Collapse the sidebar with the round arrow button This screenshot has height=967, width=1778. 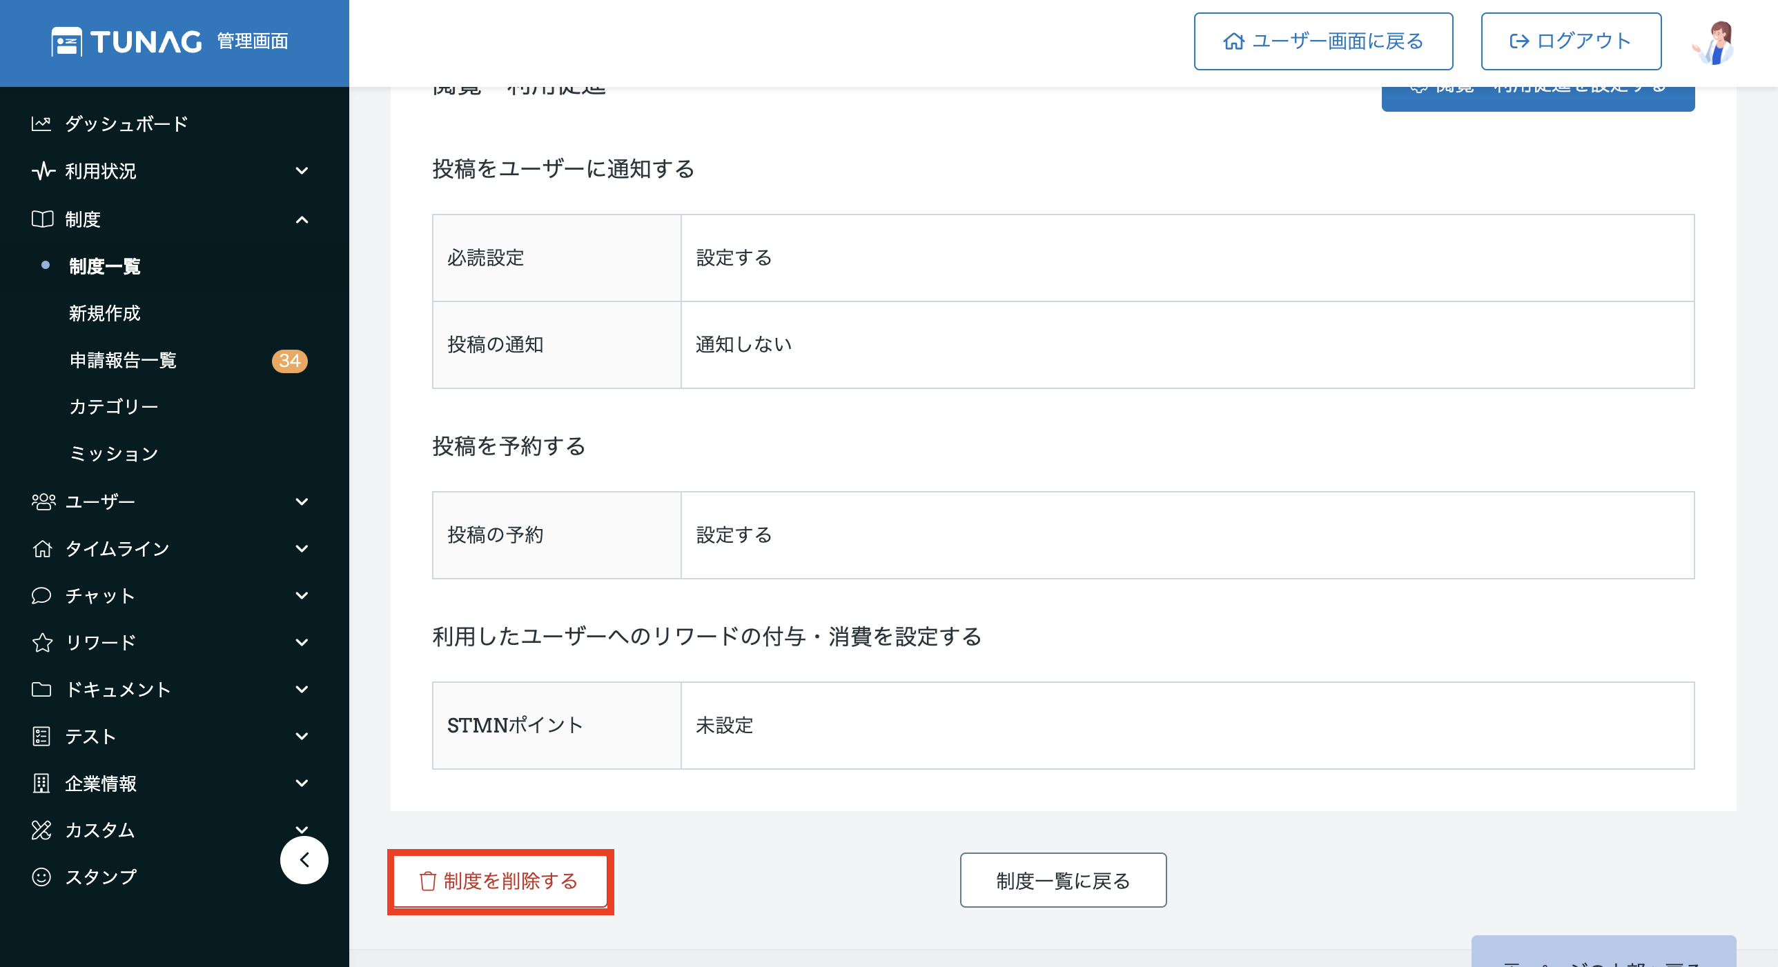[304, 860]
